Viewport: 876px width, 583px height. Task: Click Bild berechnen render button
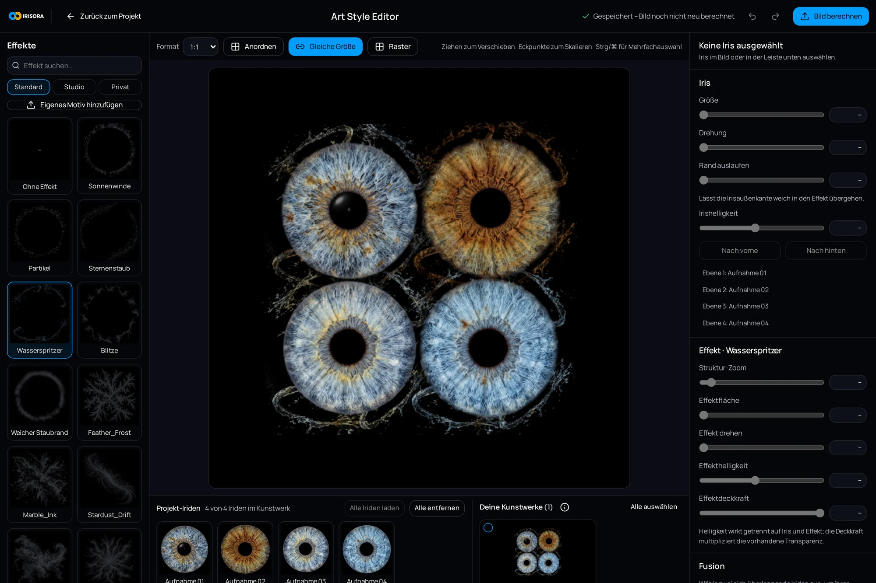[x=830, y=16]
